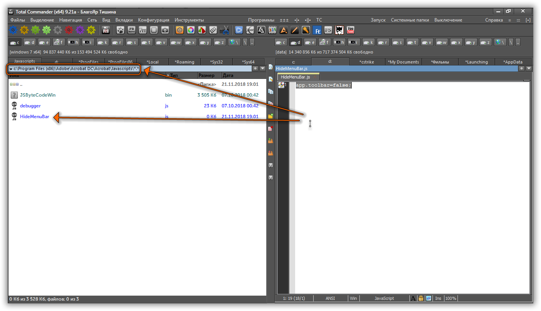Open the Инструменты menu
Screen dimensions: 541x311
click(x=189, y=20)
